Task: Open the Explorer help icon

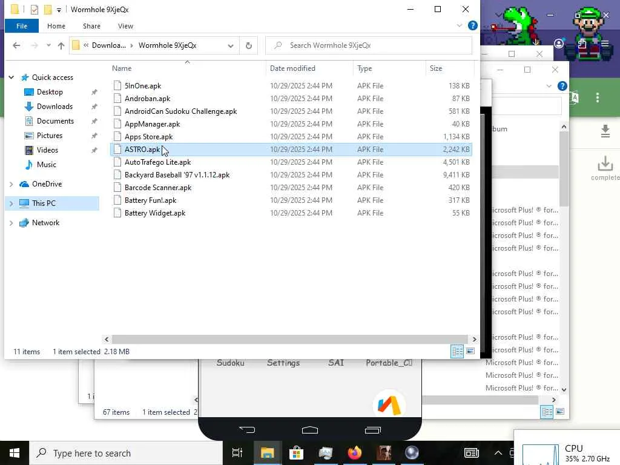Action: tap(472, 25)
